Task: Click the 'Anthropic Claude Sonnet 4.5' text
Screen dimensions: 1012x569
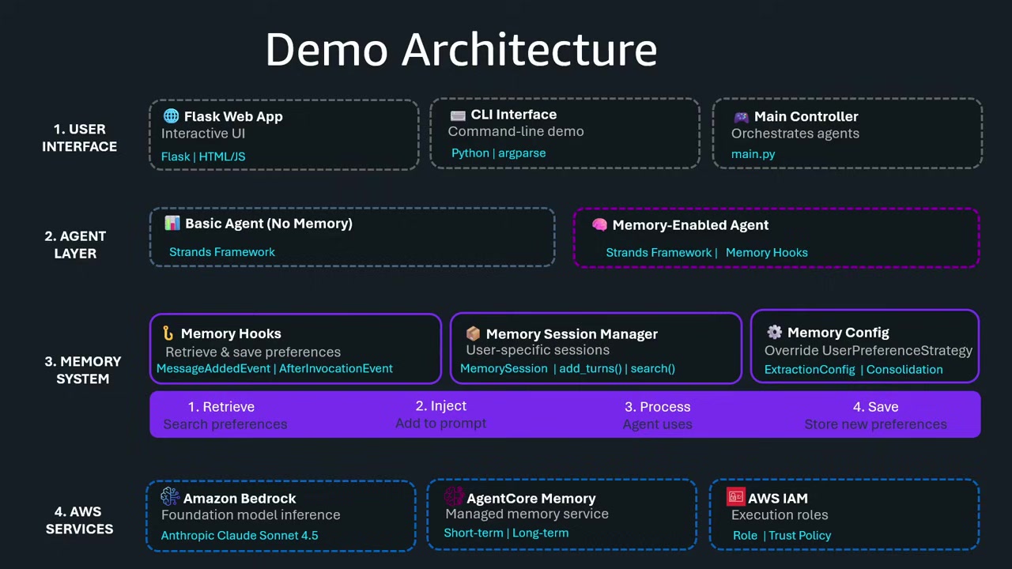Action: tap(240, 536)
